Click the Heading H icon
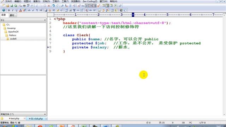Image resolution: width=226 pixels, height=127 pixels. click(41, 10)
